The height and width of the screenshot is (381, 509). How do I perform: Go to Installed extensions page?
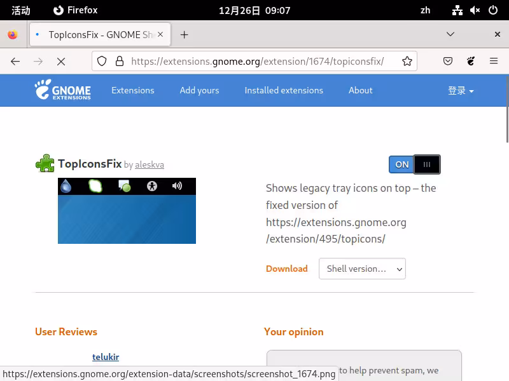click(x=284, y=90)
